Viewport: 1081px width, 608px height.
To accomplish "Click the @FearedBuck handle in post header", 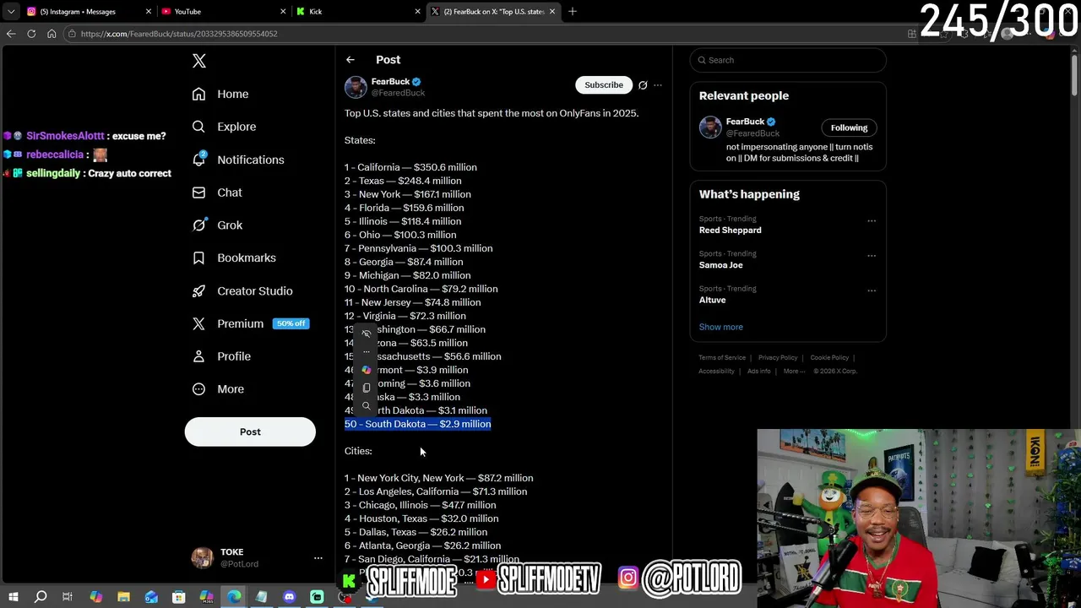I will point(398,93).
